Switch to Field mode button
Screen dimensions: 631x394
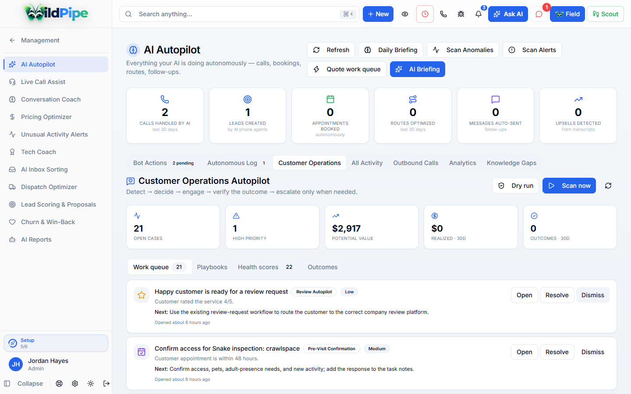(x=567, y=14)
